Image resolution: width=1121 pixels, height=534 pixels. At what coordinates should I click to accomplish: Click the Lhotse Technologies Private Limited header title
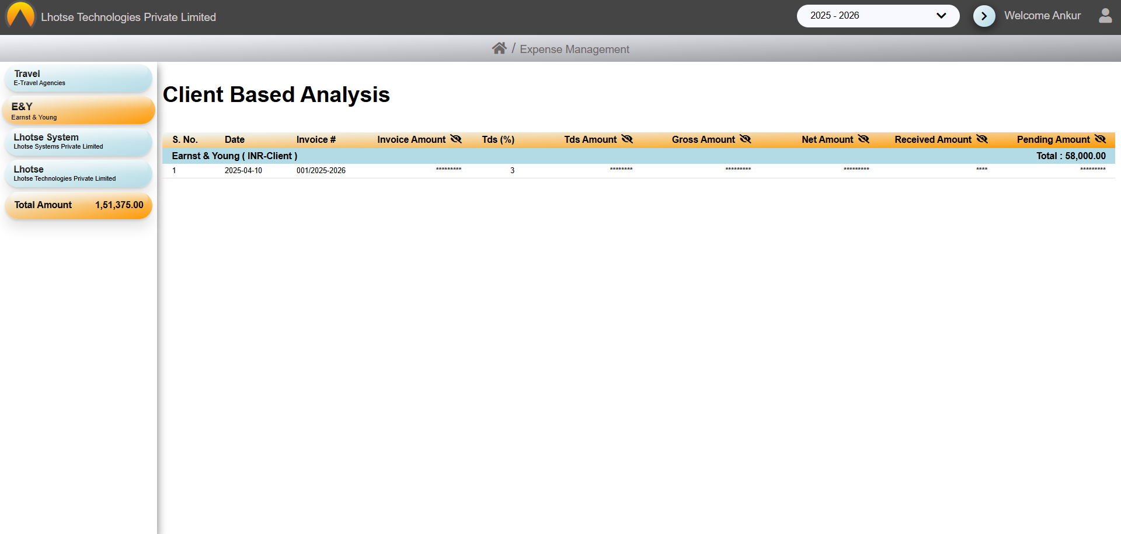click(128, 17)
